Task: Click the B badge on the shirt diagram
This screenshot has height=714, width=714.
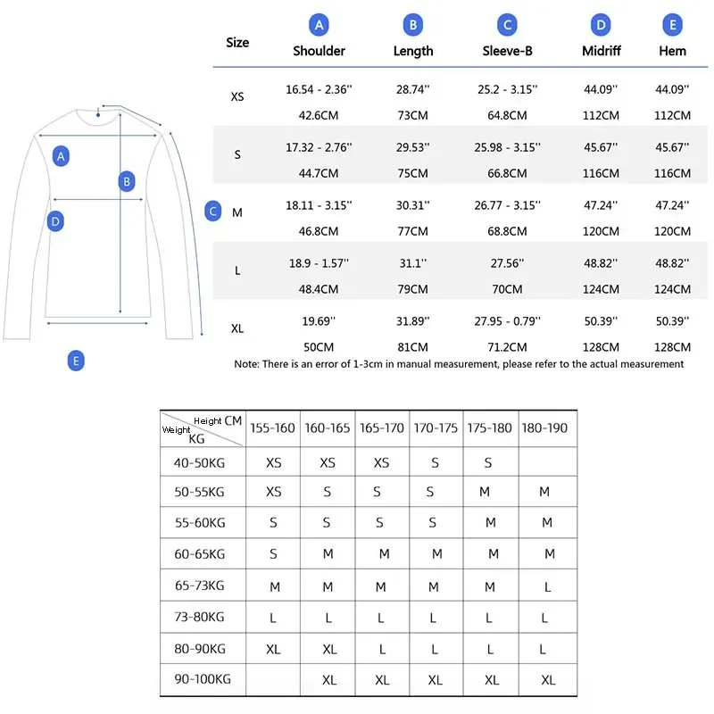Action: (127, 182)
